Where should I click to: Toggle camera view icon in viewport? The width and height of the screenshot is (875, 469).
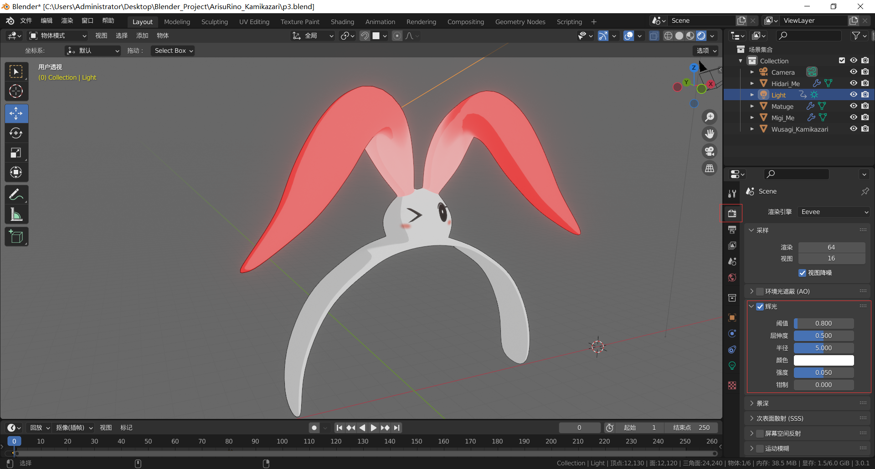click(x=710, y=151)
